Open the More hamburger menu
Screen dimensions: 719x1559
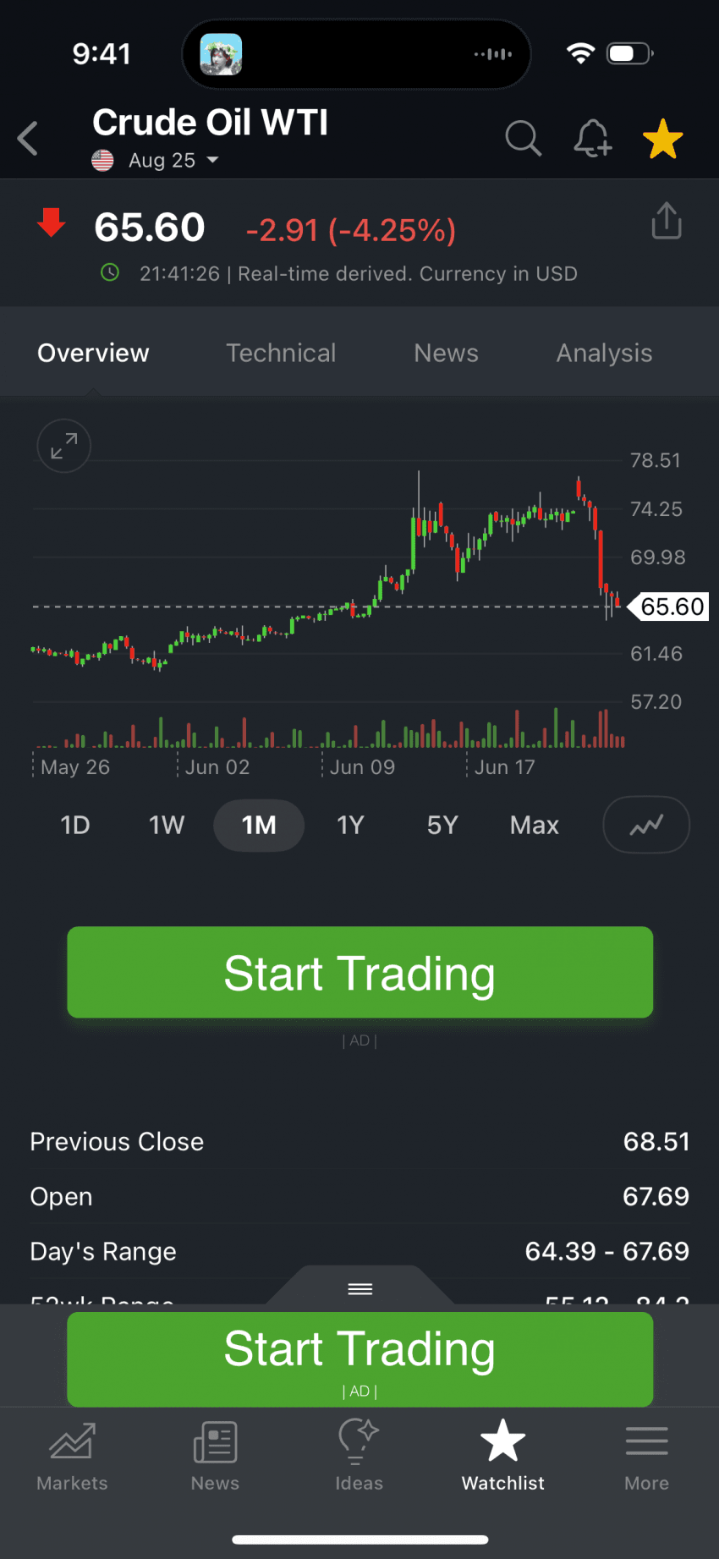pos(646,1457)
